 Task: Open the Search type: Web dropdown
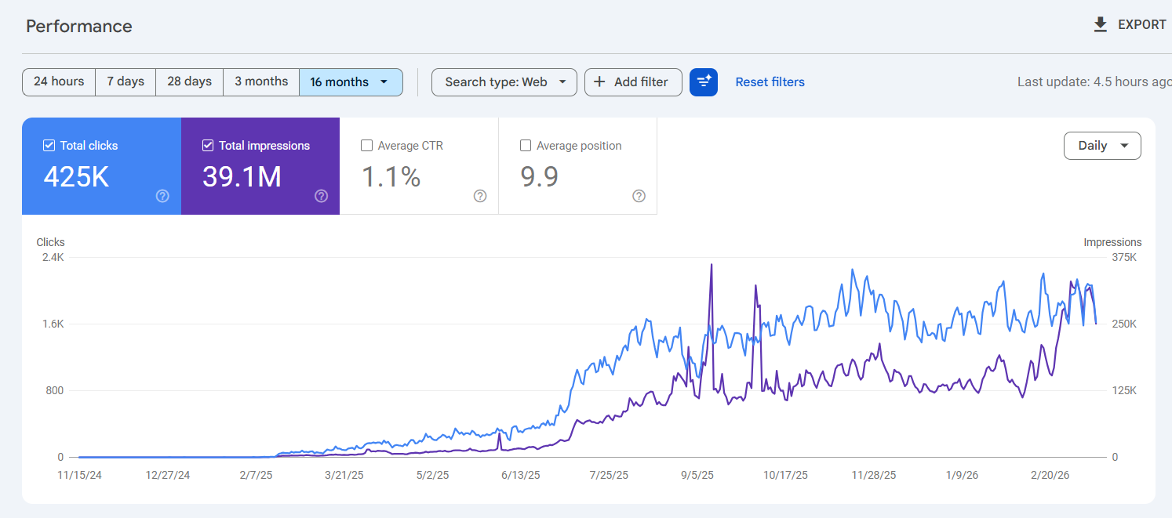pyautogui.click(x=504, y=82)
